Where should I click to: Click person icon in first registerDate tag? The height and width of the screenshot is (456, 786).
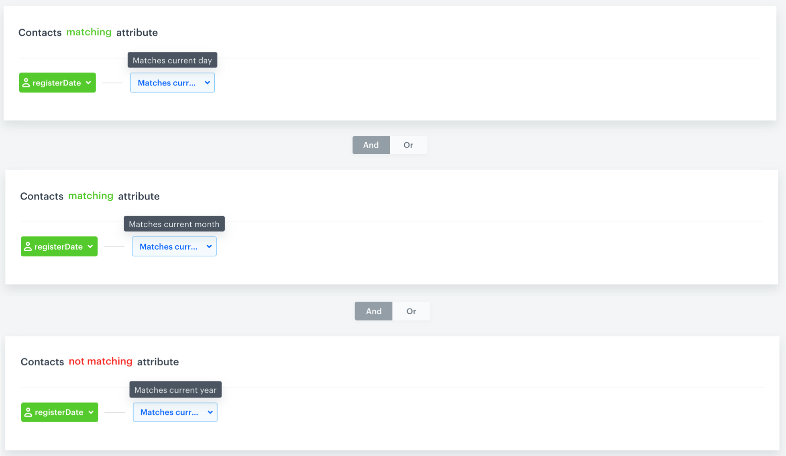(26, 83)
